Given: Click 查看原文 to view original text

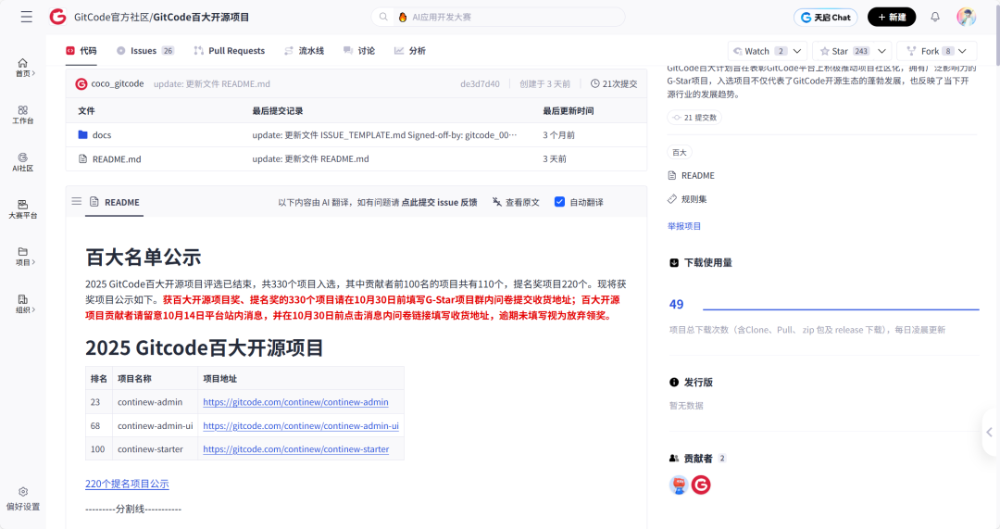Looking at the screenshot, I should point(516,202).
